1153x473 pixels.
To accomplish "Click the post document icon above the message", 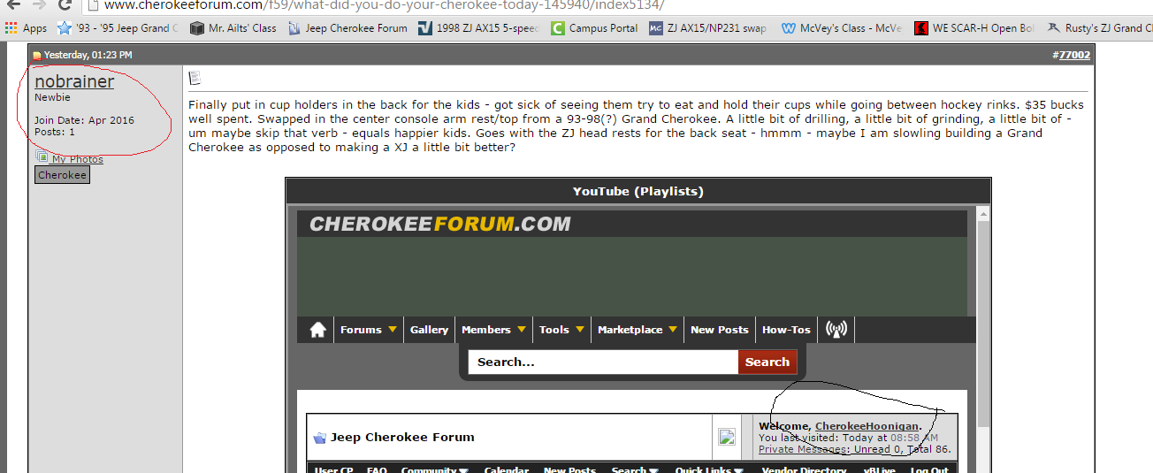I will coord(195,79).
